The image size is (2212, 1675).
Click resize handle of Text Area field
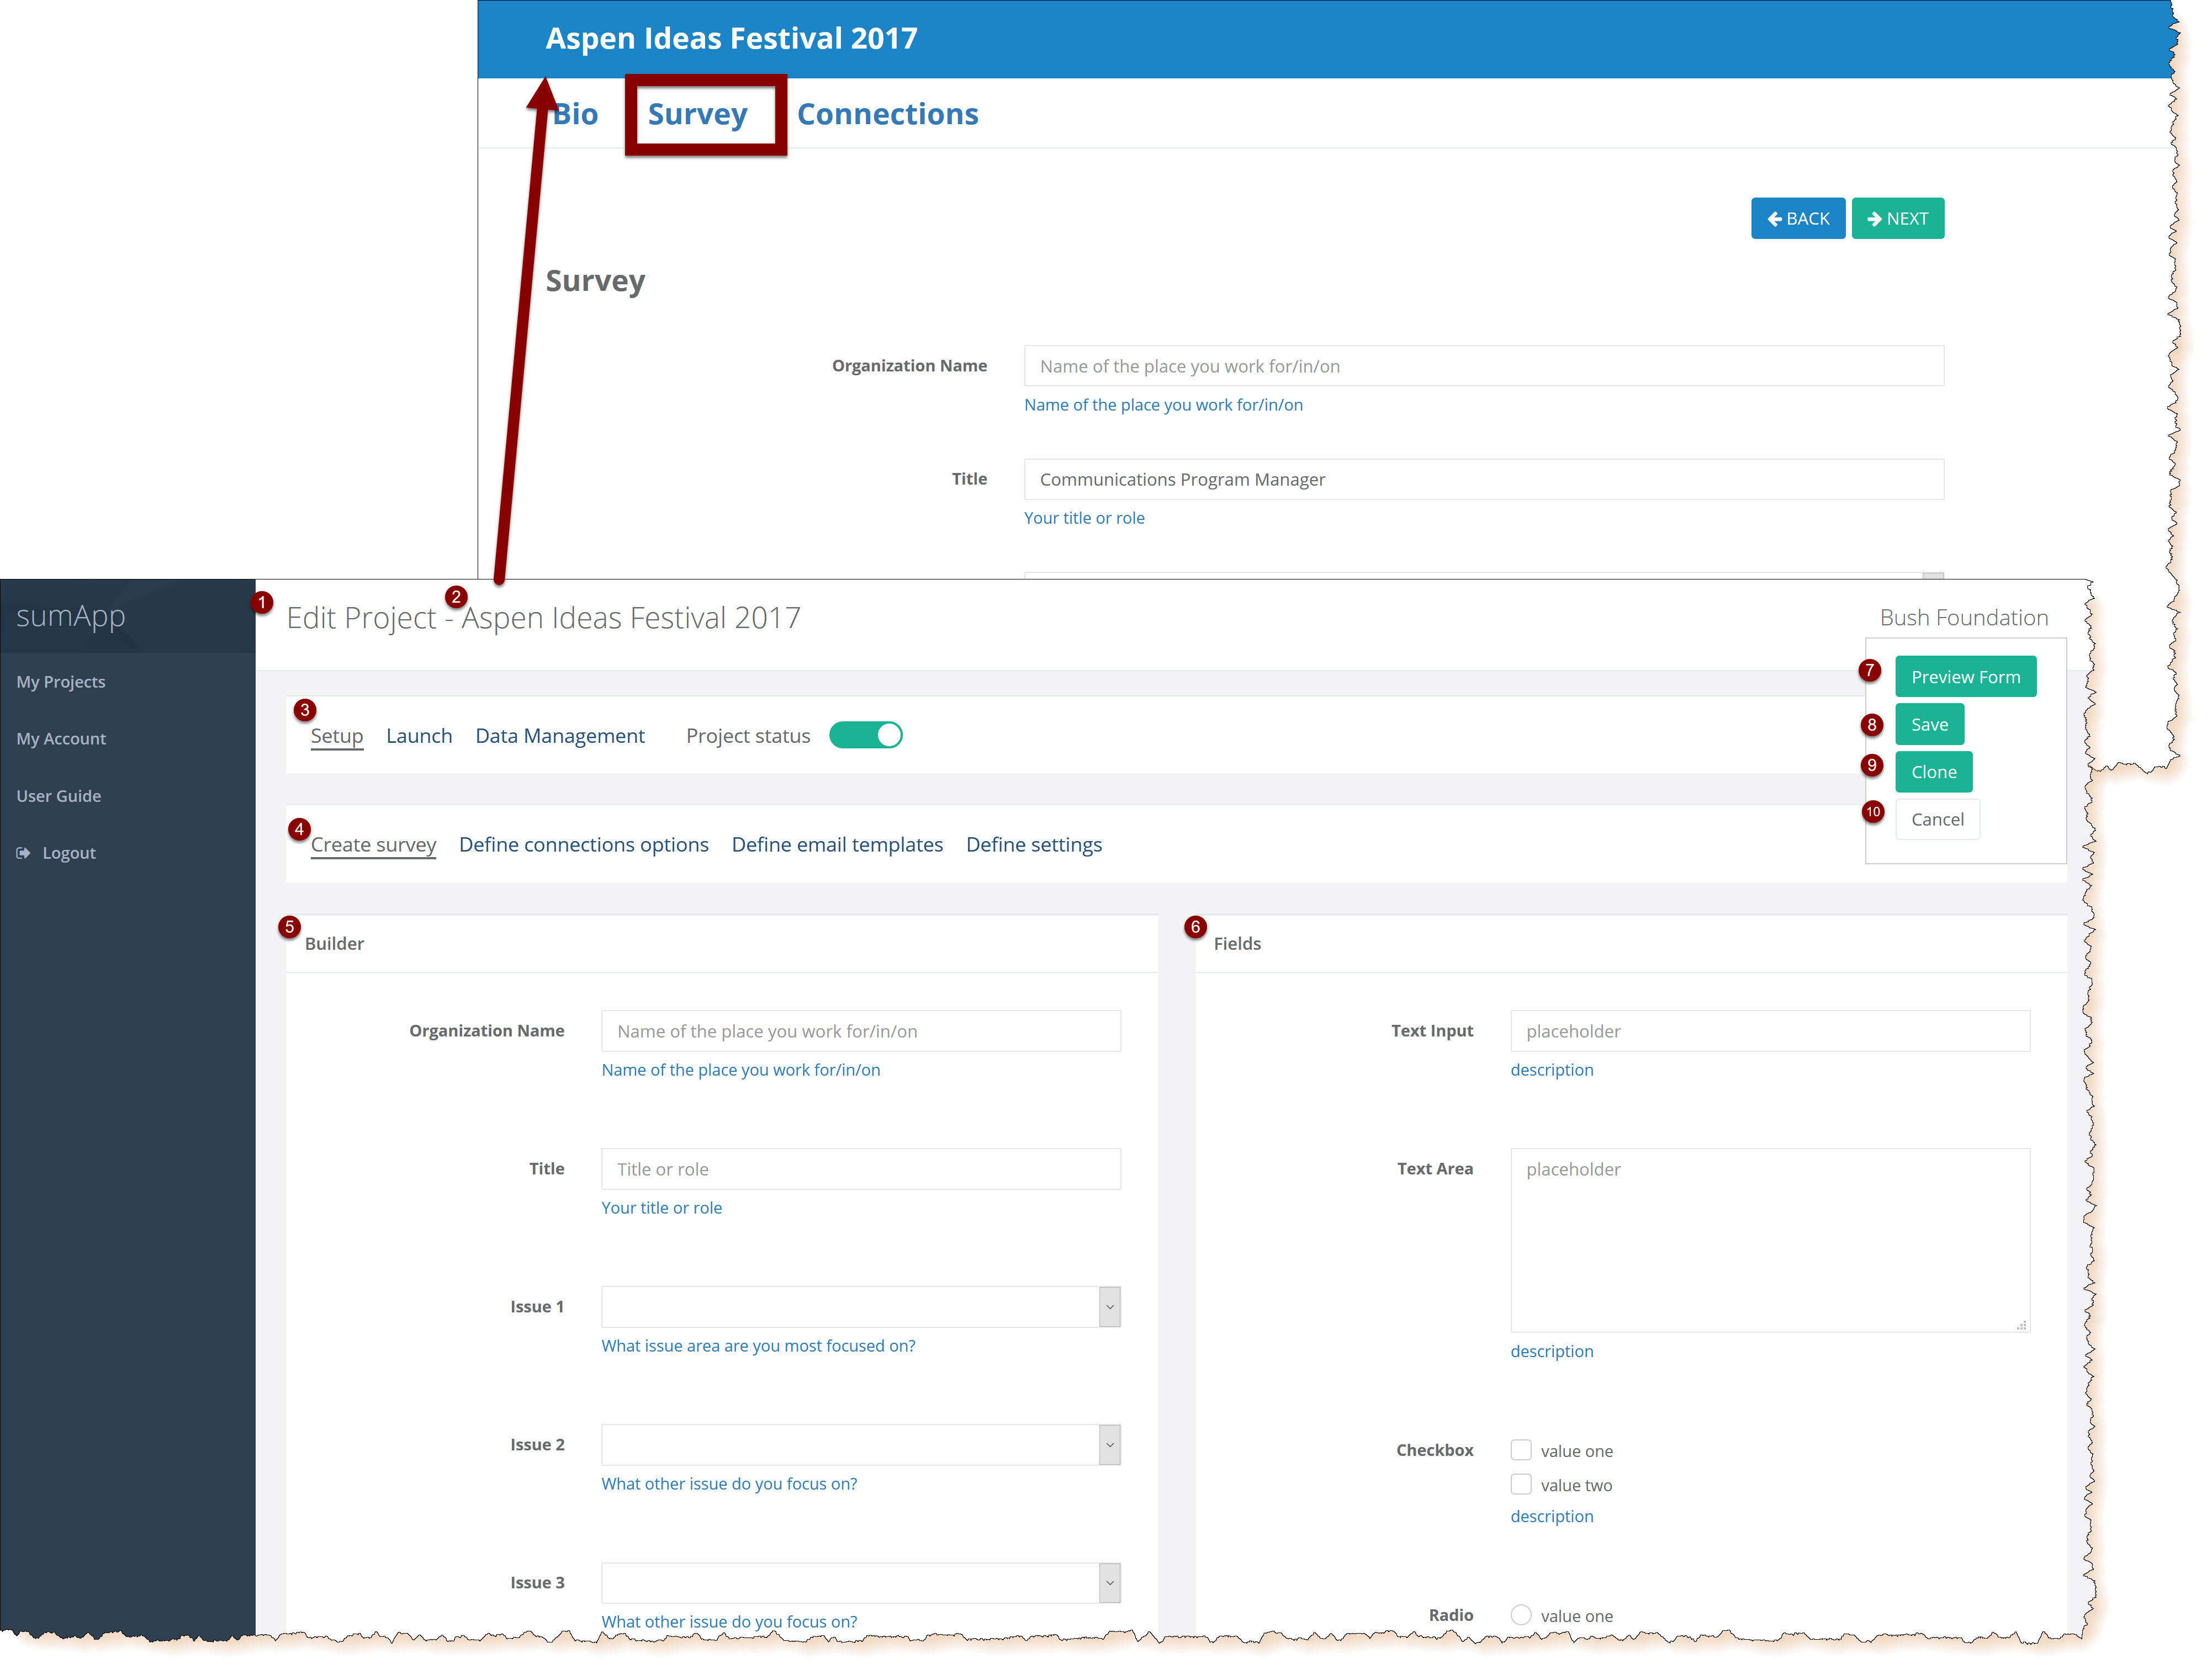click(2021, 1325)
